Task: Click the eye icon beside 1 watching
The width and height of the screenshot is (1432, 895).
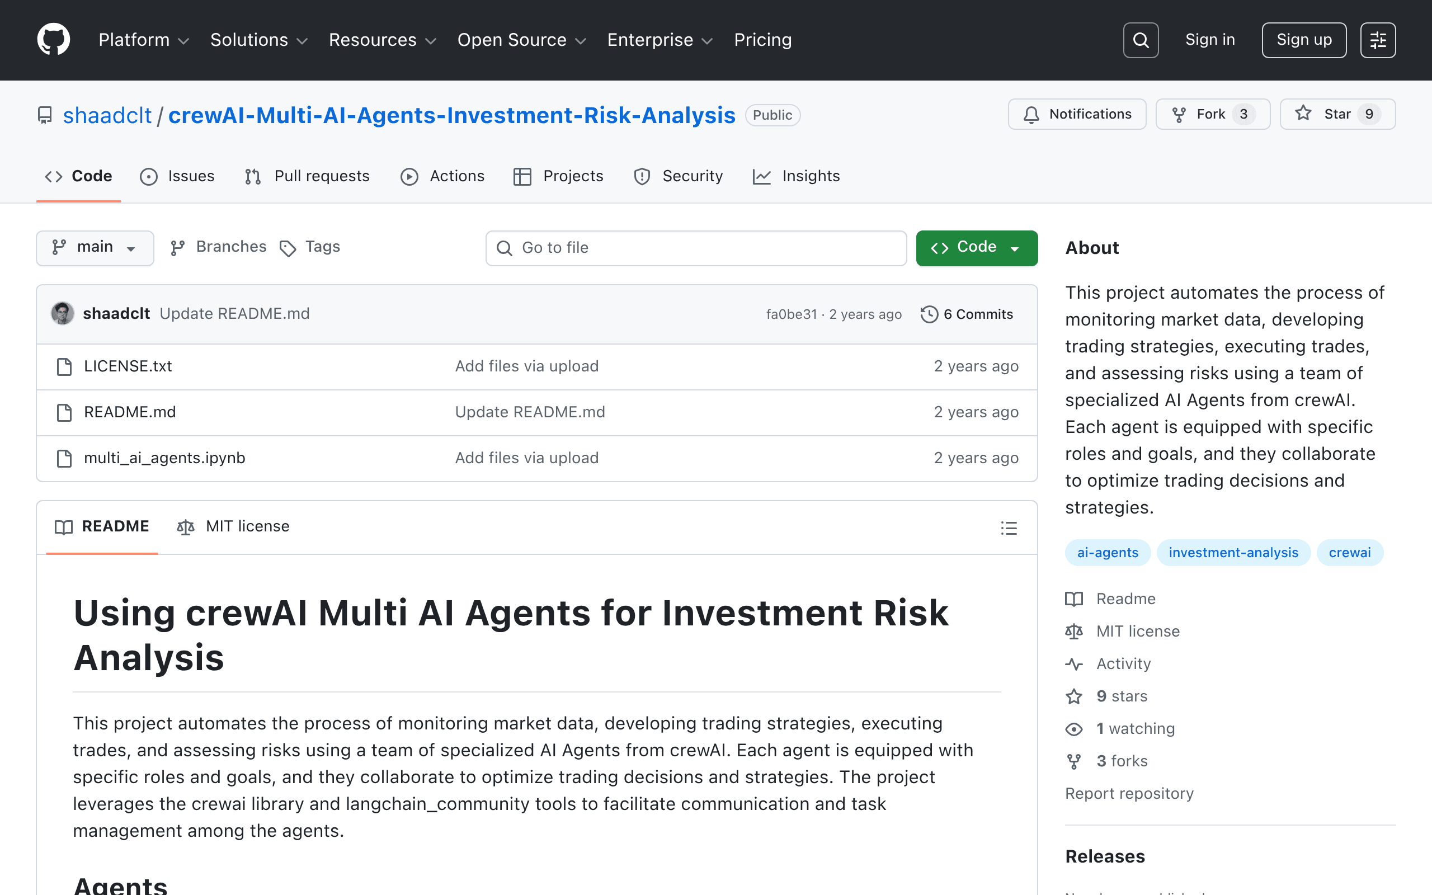Action: 1074,729
